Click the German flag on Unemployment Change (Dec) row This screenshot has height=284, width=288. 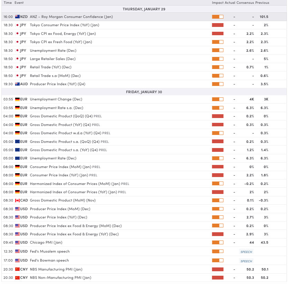point(17,99)
